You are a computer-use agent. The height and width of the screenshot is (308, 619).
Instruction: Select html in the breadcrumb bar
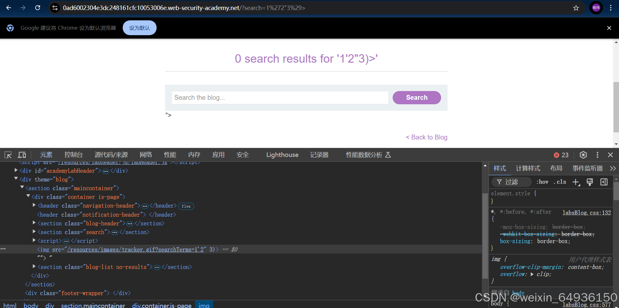click(x=10, y=305)
